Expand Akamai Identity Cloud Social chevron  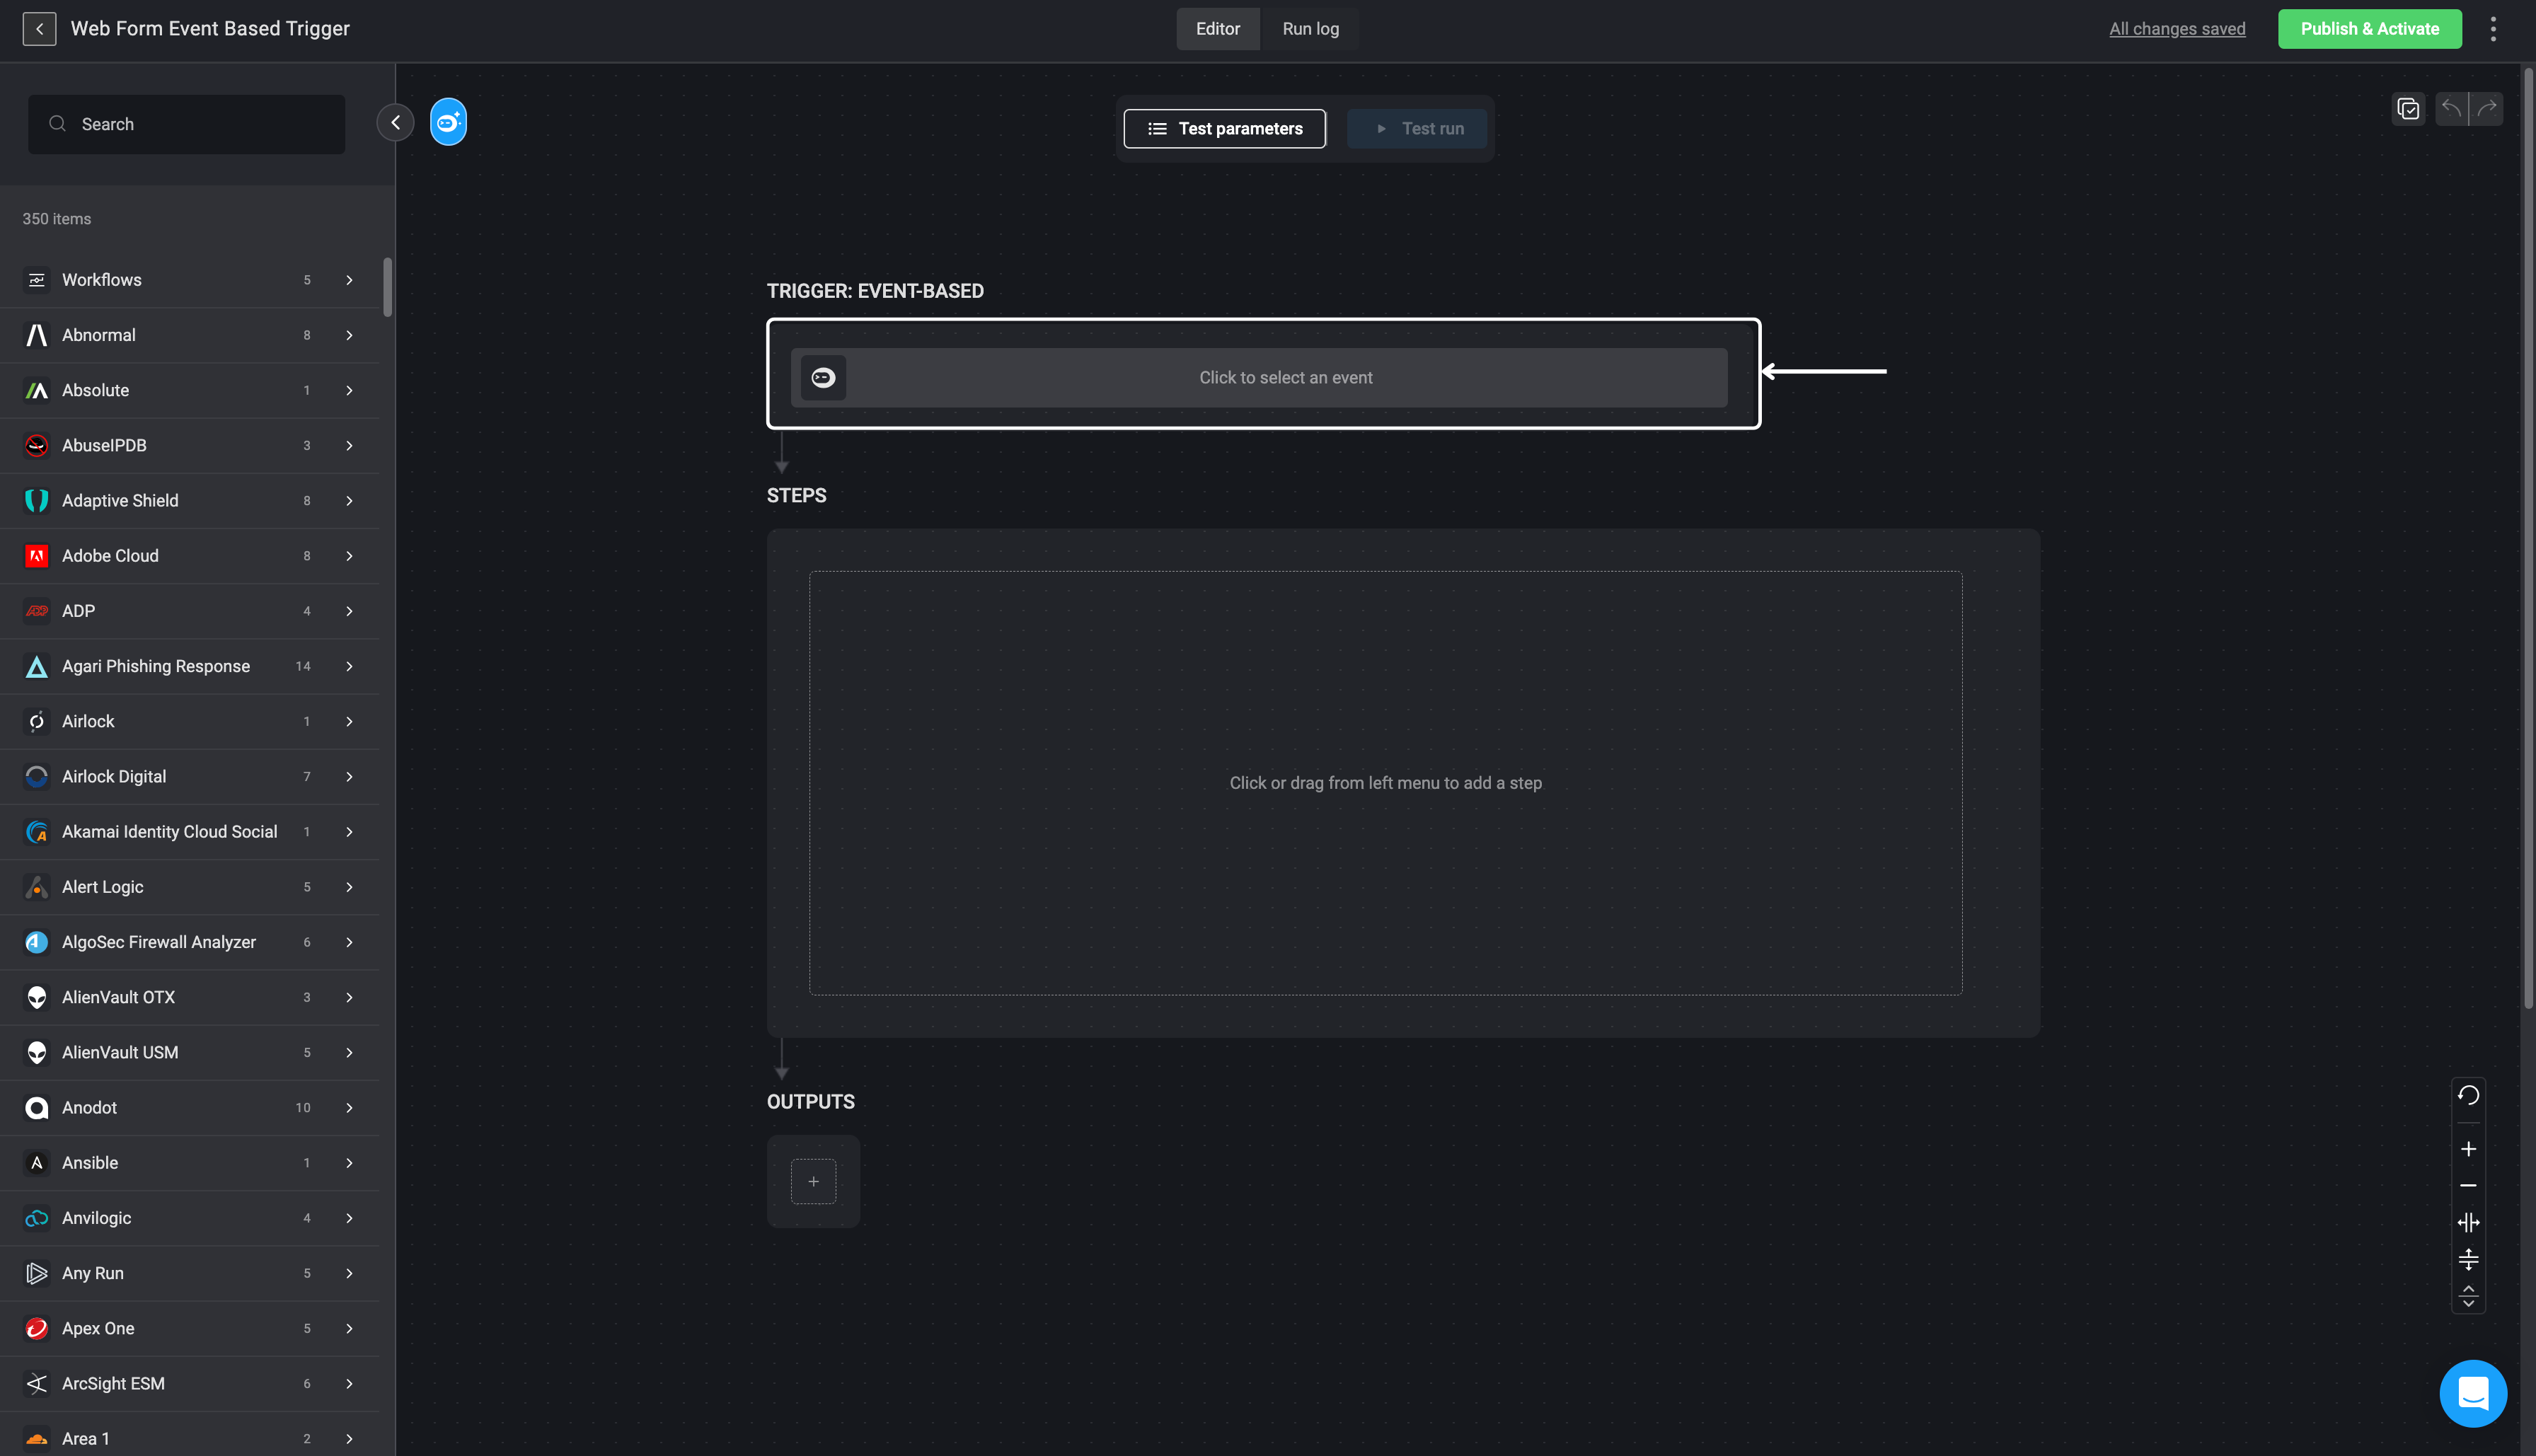(x=349, y=832)
